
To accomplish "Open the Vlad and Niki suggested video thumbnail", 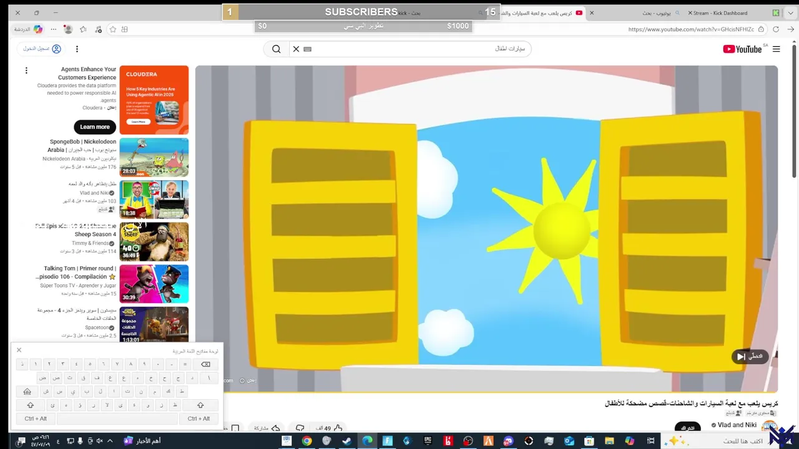I will (154, 200).
